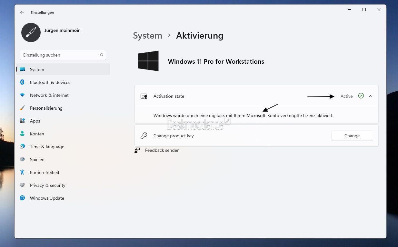Click the Active status text
Image resolution: width=398 pixels, height=247 pixels.
[347, 96]
